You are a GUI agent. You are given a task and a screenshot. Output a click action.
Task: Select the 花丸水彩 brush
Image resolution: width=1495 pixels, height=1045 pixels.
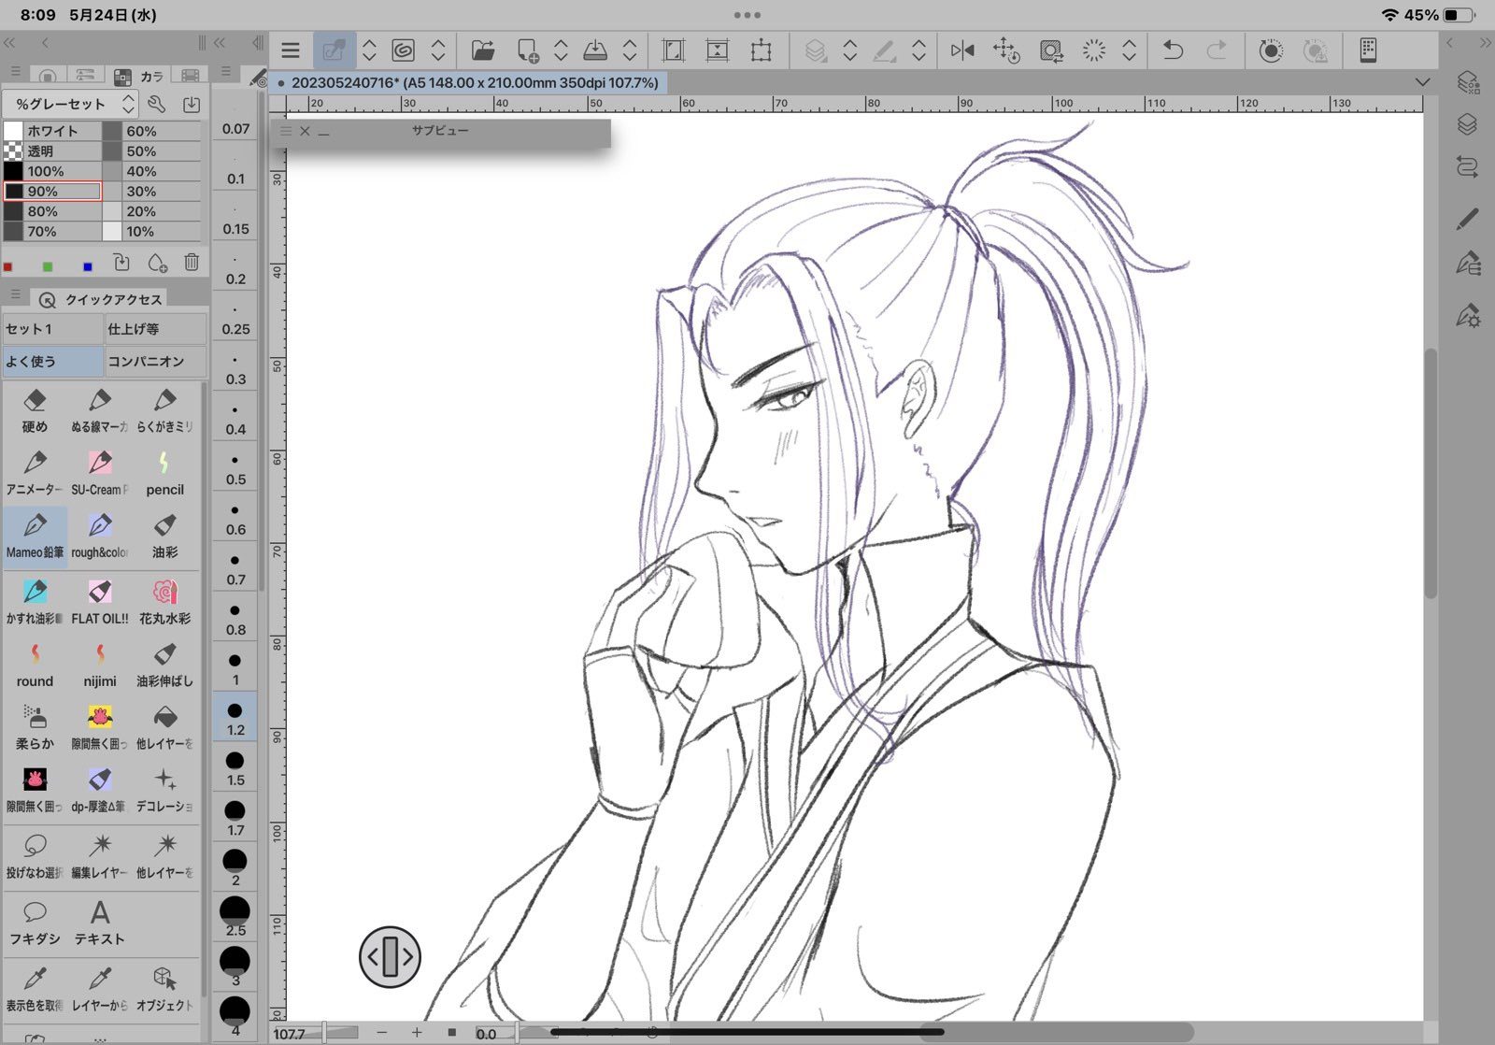click(x=165, y=602)
